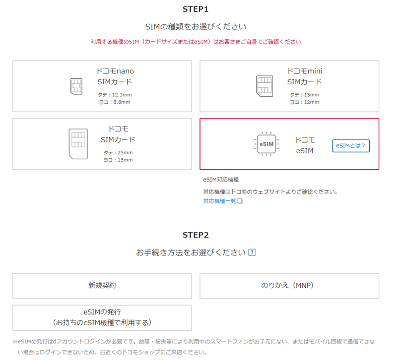The image size is (405, 363).
Task: Select the ドコモmini SIMカード option
Action: (x=289, y=86)
